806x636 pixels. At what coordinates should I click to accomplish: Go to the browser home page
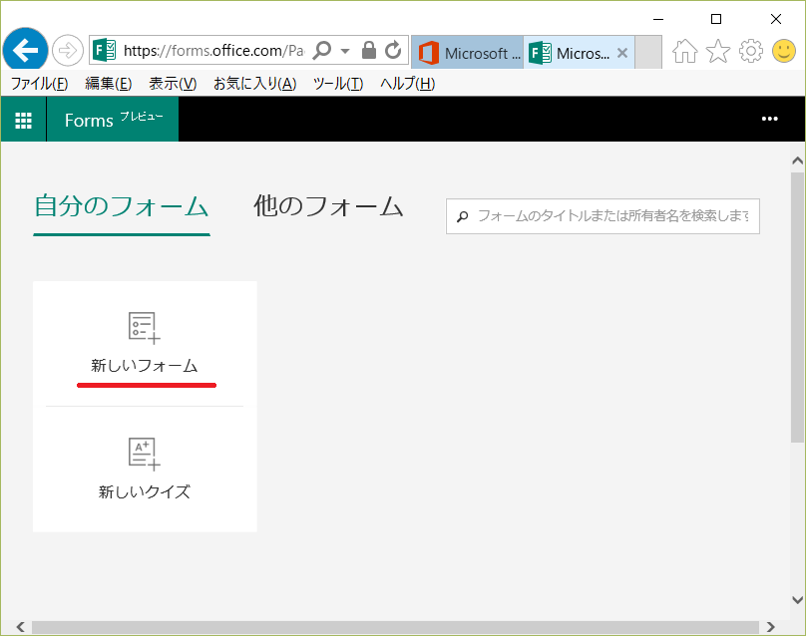point(684,51)
